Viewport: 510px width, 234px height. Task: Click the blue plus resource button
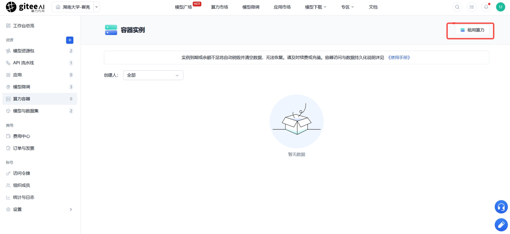tap(70, 40)
